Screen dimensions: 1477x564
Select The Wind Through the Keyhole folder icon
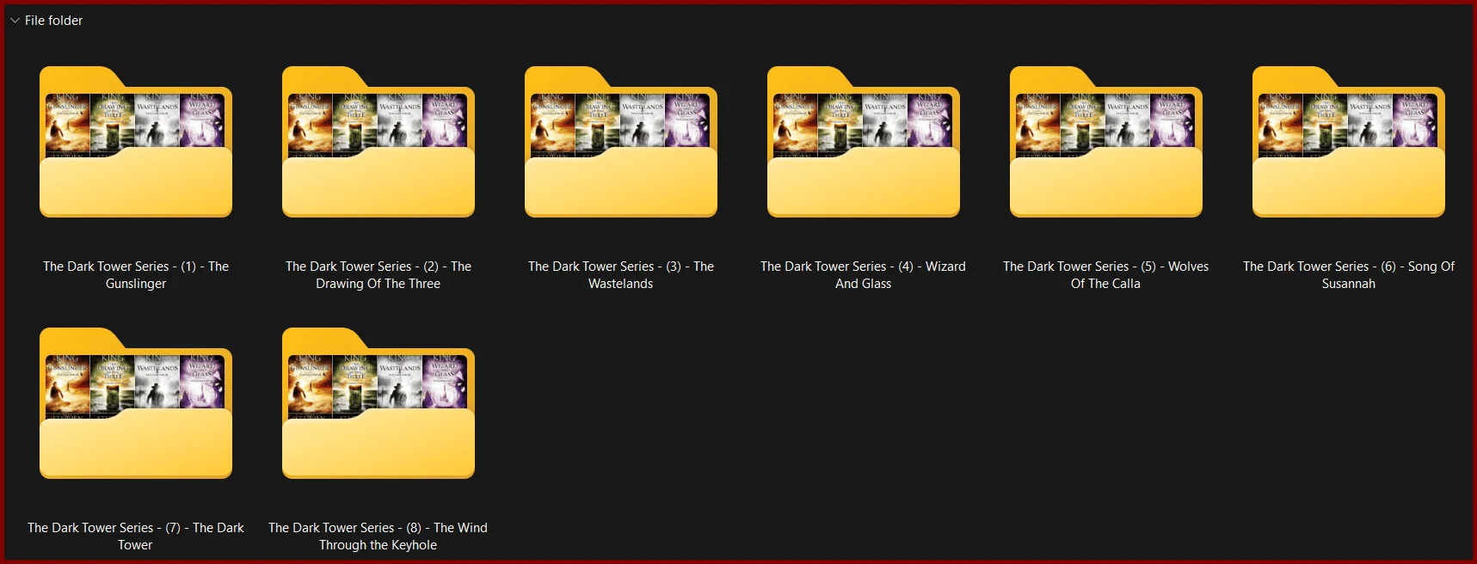click(378, 403)
